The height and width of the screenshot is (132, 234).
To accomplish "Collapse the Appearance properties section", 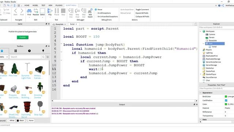I will pos(200,93).
